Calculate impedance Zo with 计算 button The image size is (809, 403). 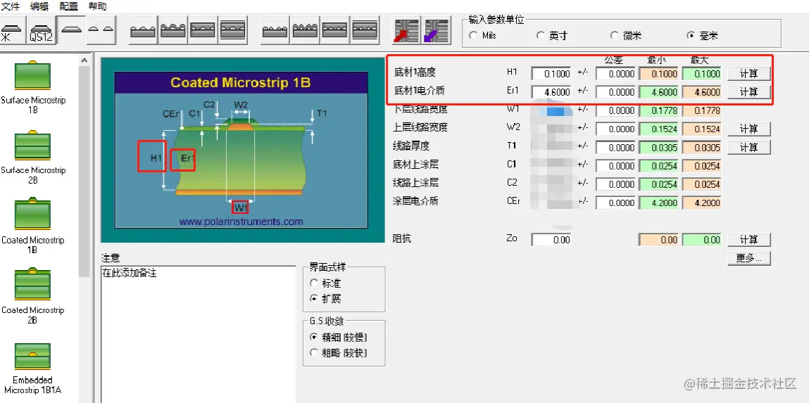pos(749,240)
